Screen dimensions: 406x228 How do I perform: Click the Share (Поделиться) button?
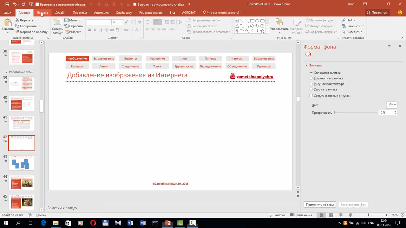point(377,13)
